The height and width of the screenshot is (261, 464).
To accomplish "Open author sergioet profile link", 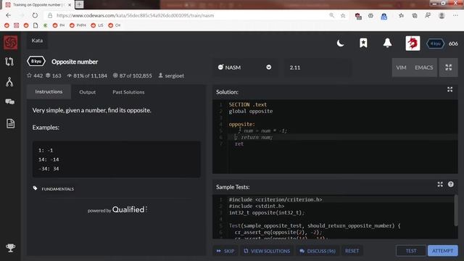I will [174, 75].
